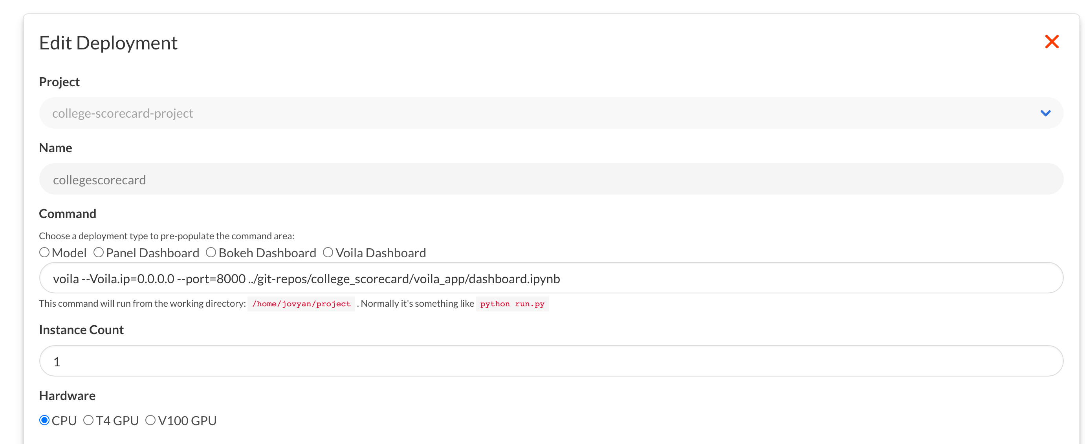Click the /home/jovyan/project path snippet
Image resolution: width=1085 pixels, height=444 pixels.
click(x=301, y=304)
